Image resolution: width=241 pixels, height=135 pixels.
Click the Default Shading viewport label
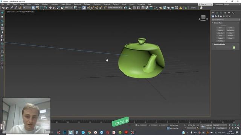coord(29,12)
